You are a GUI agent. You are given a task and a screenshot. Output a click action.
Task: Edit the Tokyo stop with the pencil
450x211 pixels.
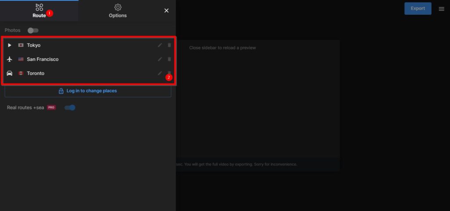[x=160, y=45]
